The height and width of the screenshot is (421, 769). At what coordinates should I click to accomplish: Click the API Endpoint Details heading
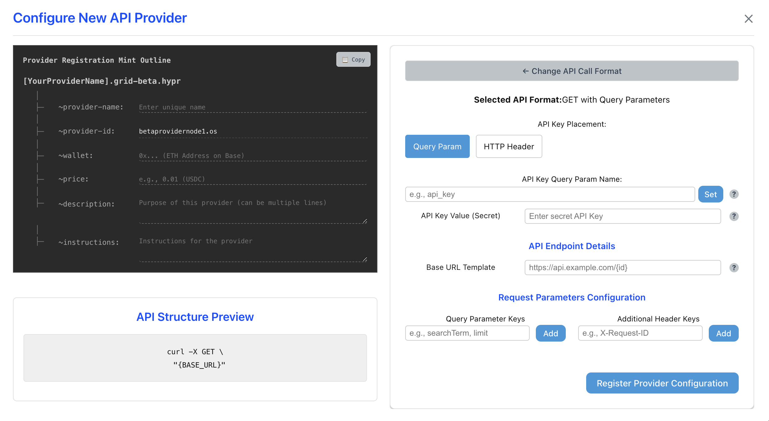[572, 246]
